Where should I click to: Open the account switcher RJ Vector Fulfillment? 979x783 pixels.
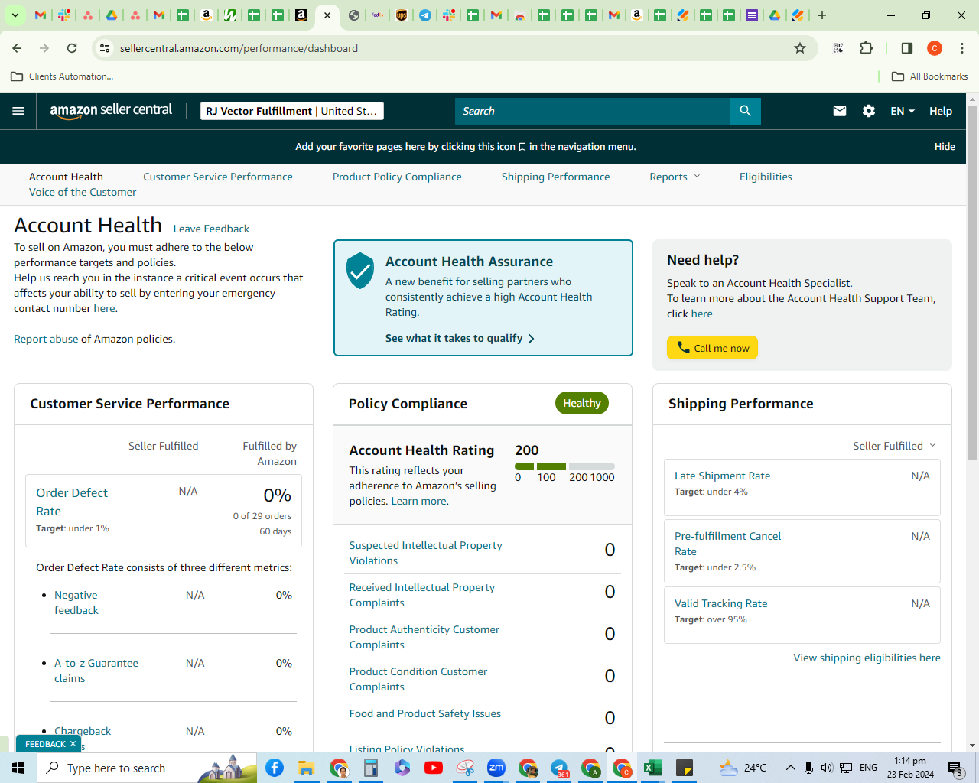point(292,111)
